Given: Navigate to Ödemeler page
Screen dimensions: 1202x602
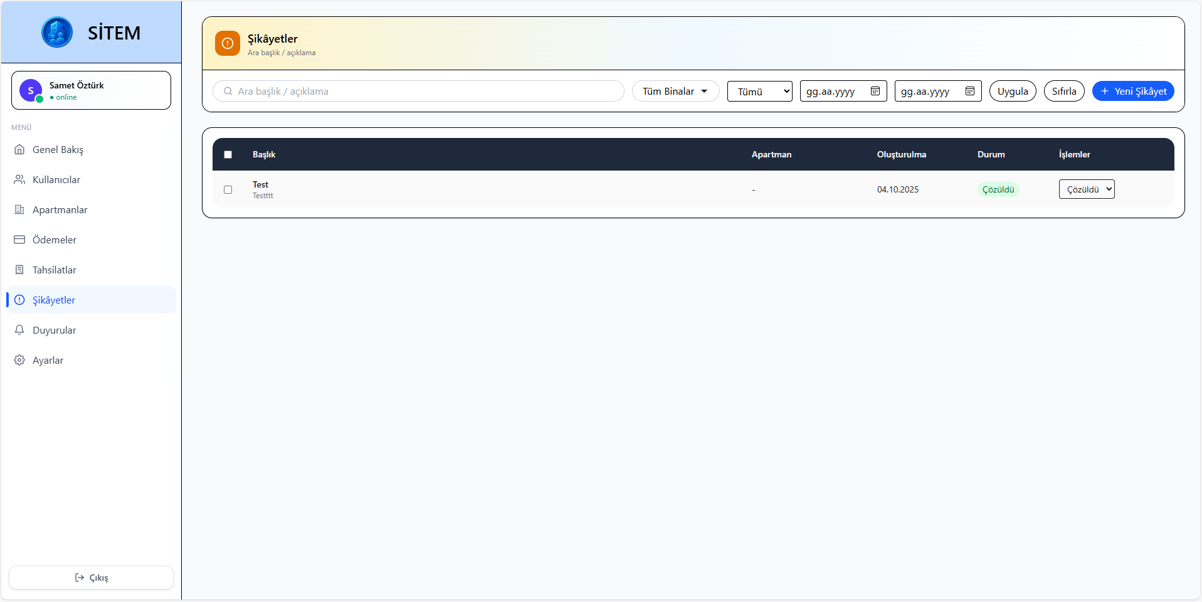Looking at the screenshot, I should pyautogui.click(x=55, y=240).
